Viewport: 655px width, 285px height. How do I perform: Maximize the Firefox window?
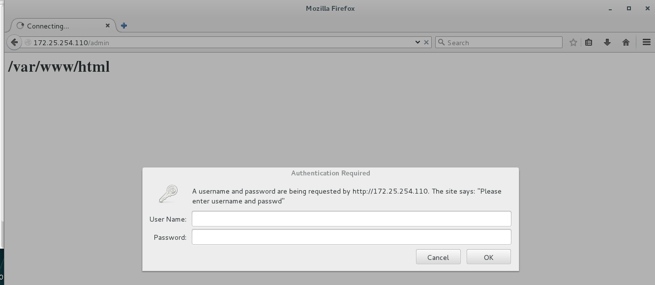click(x=629, y=8)
